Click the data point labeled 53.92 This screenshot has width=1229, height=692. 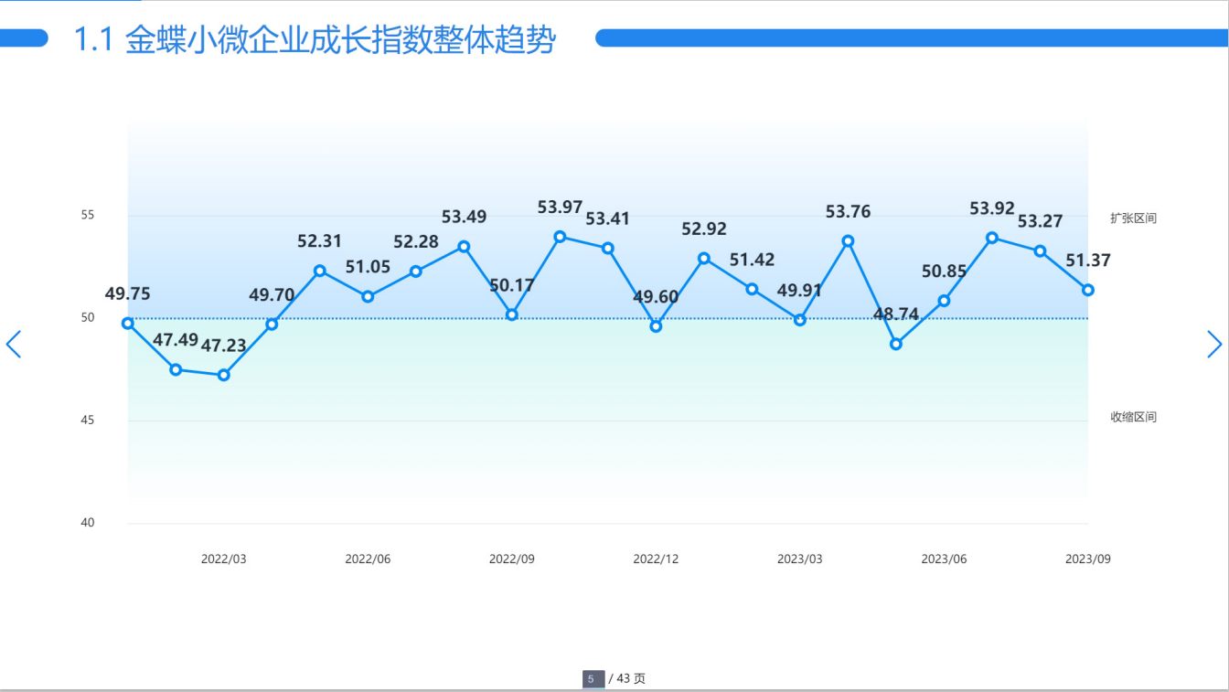[x=992, y=238]
